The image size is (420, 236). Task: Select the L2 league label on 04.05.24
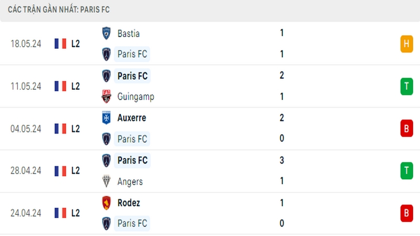pos(76,128)
